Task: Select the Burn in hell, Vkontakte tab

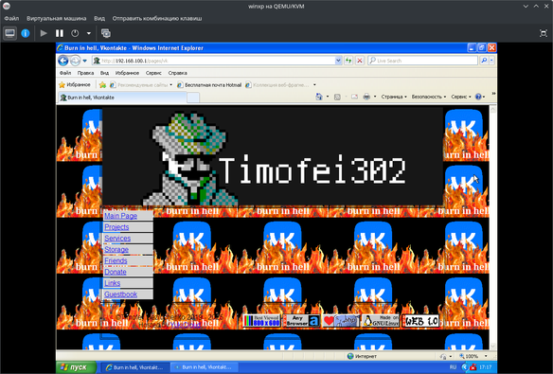Action: (x=121, y=98)
